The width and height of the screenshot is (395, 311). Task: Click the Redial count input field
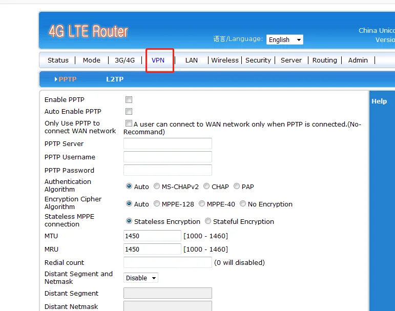coord(168,262)
